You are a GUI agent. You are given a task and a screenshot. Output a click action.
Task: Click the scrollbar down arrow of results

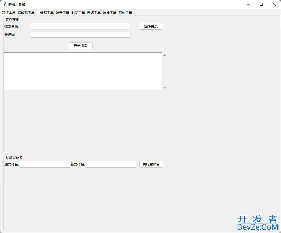tap(165, 88)
